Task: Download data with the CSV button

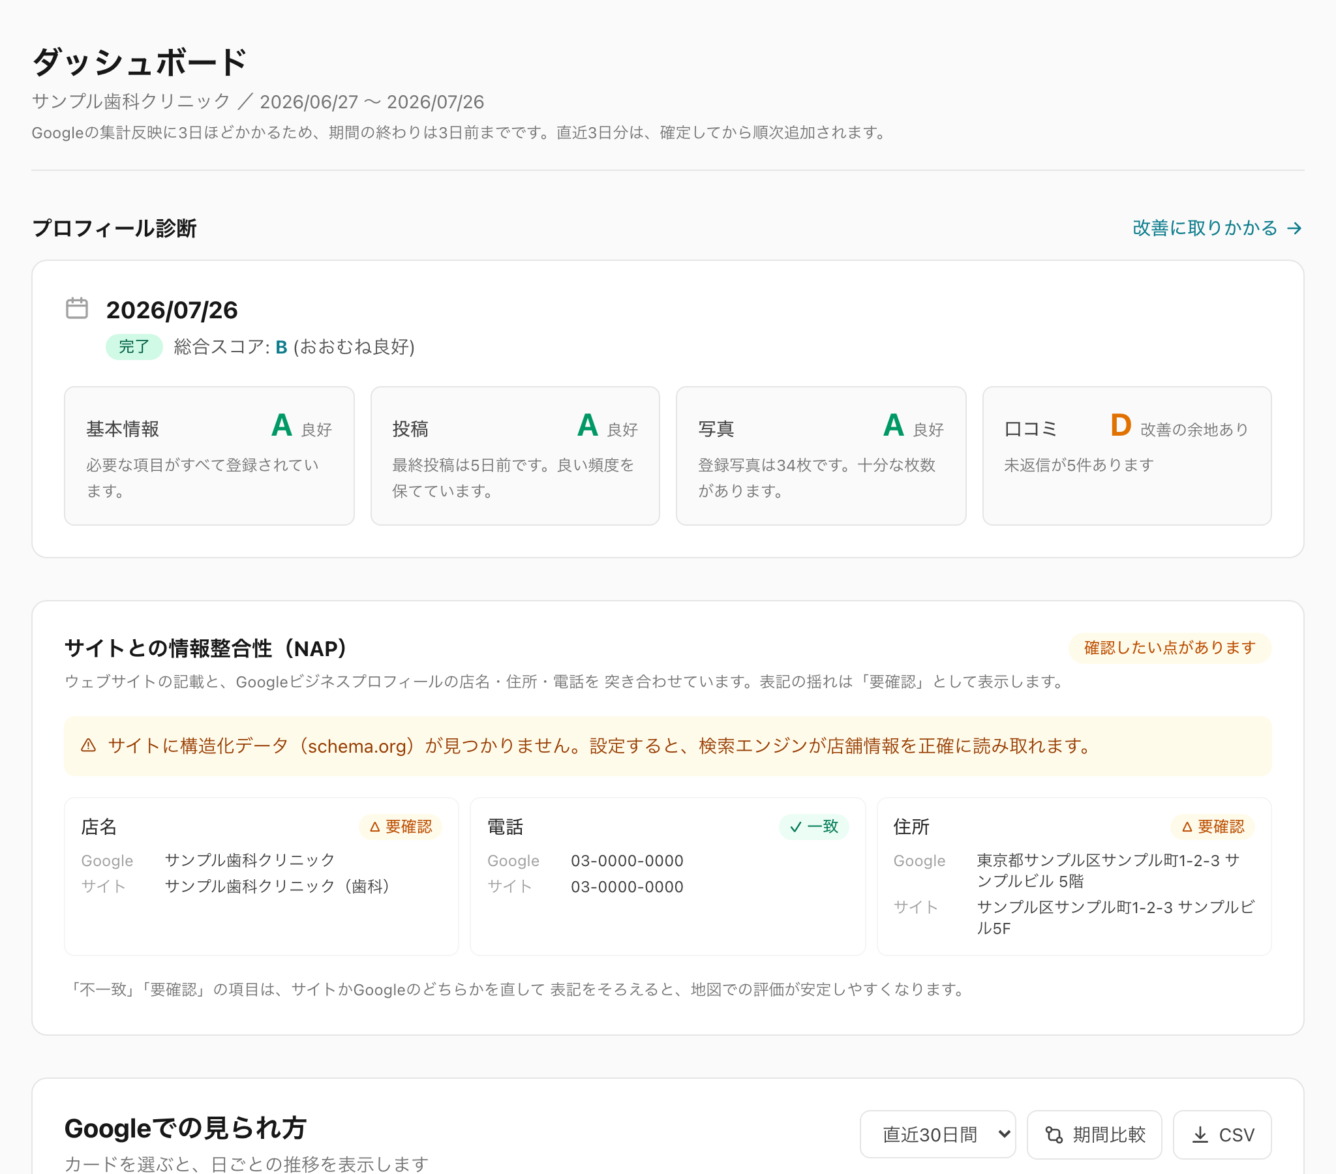Action: (x=1222, y=1135)
